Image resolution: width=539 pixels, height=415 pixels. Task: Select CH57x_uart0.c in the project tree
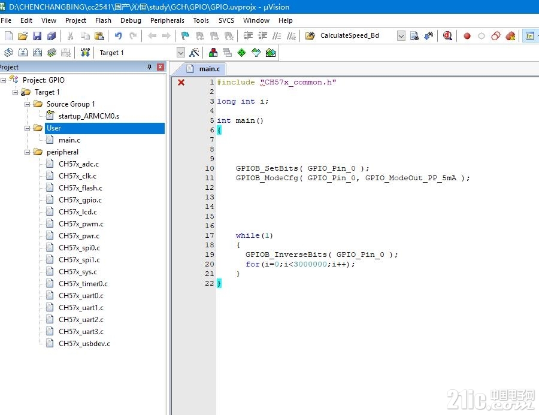pos(81,296)
